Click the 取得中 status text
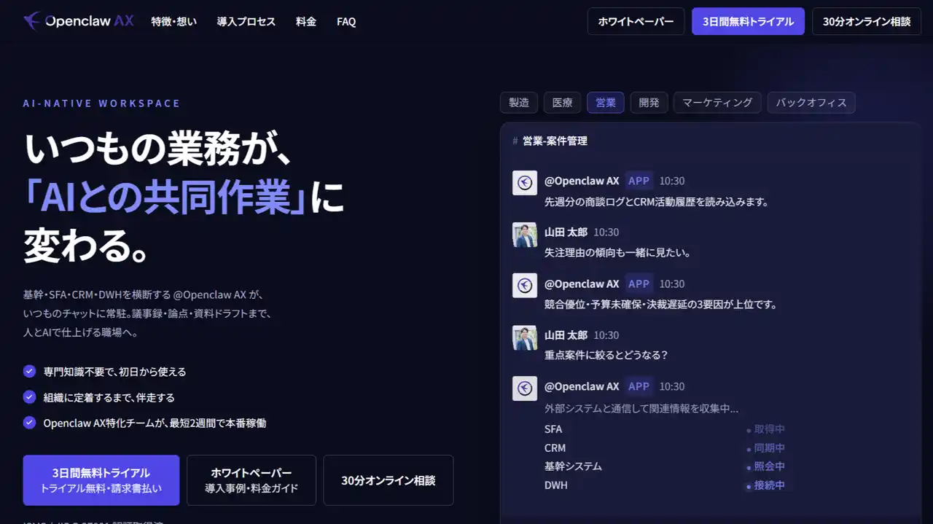 [x=770, y=429]
